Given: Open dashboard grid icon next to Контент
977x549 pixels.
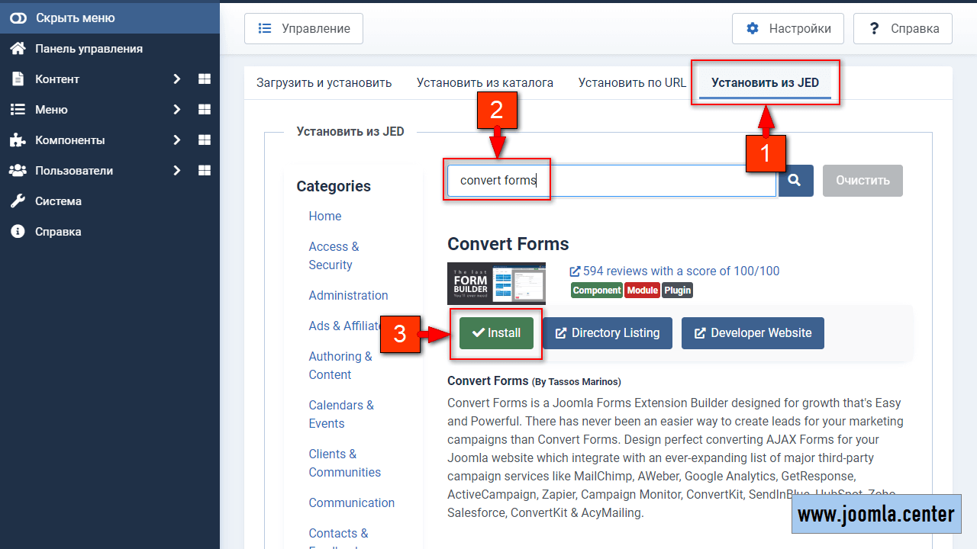Looking at the screenshot, I should [x=205, y=79].
